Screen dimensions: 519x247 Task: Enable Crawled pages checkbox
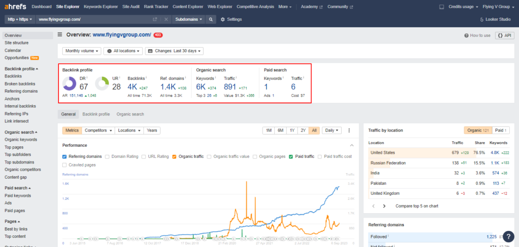click(64, 164)
